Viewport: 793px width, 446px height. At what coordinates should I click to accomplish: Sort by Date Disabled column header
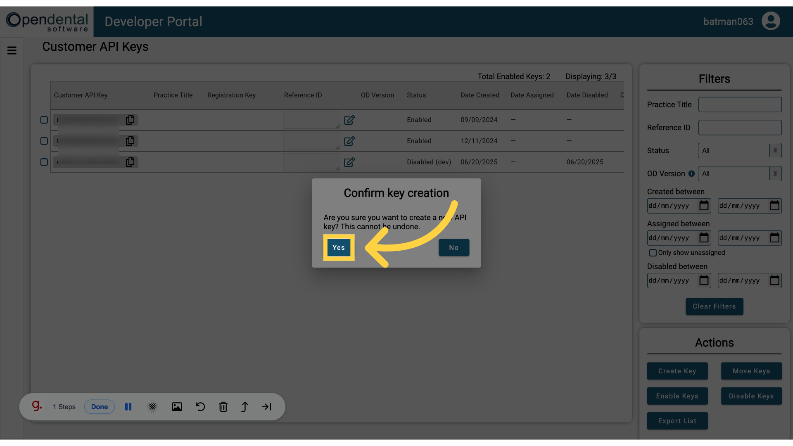pos(587,95)
